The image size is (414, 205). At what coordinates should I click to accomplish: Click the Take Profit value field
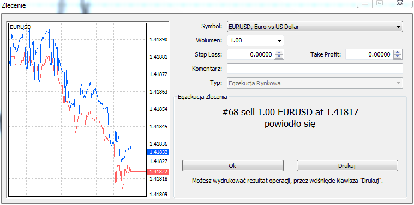[x=369, y=55]
